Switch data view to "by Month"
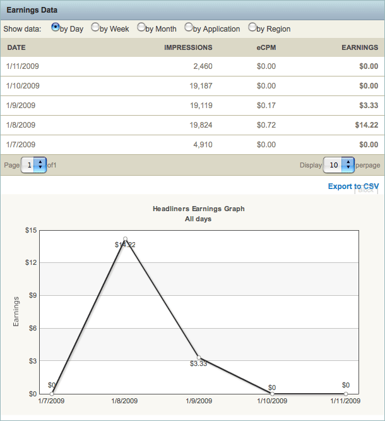Viewport: 385px width, 421px height. pyautogui.click(x=141, y=27)
